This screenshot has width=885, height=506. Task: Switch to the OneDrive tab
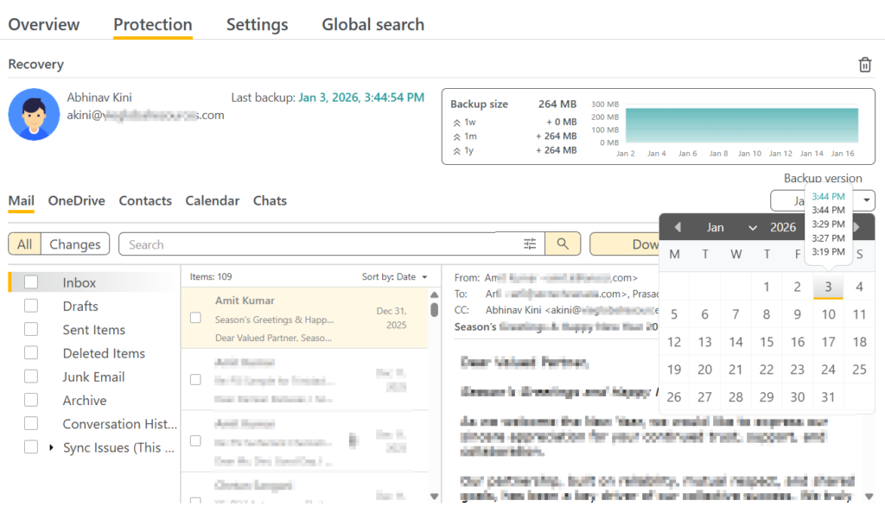pos(76,200)
